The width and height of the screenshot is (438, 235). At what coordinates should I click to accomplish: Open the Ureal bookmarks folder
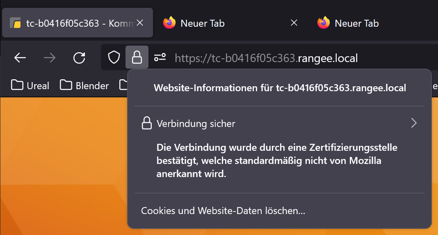tap(30, 85)
